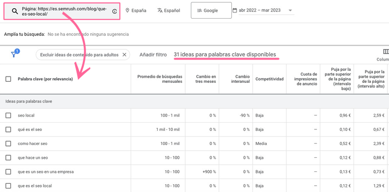The height and width of the screenshot is (192, 389).
Task: Click keyword text 'qué es el seo'
Action: click(x=30, y=129)
